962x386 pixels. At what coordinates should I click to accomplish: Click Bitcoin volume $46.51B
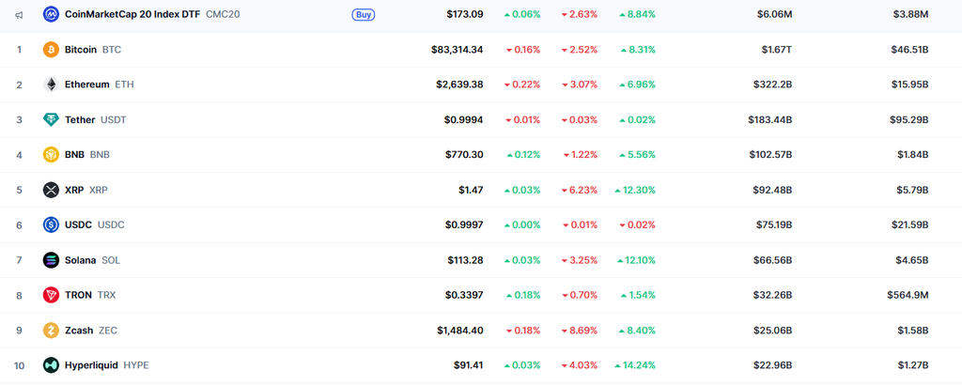point(909,50)
